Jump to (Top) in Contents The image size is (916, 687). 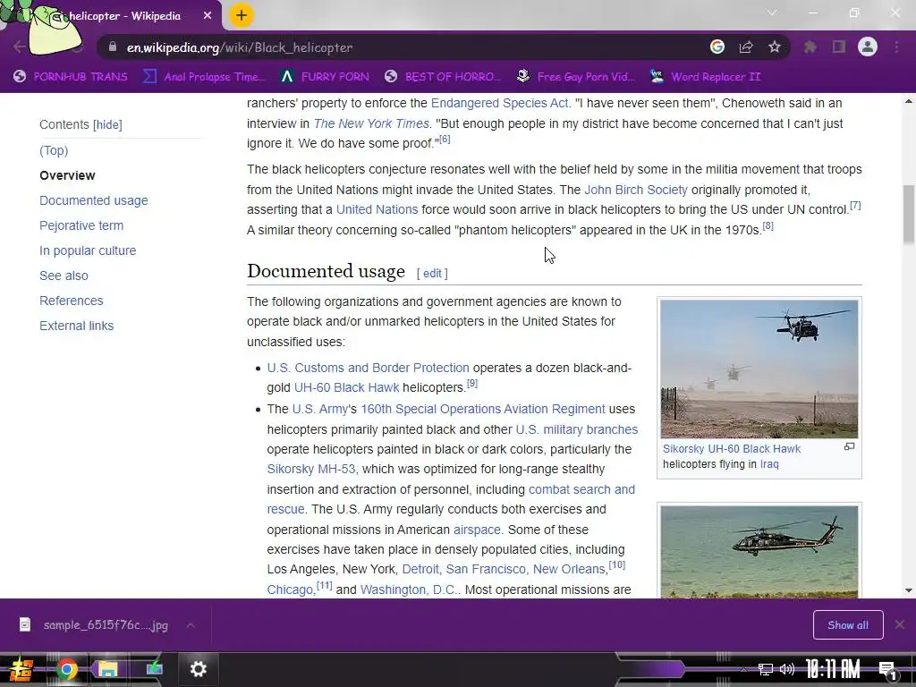pos(54,150)
